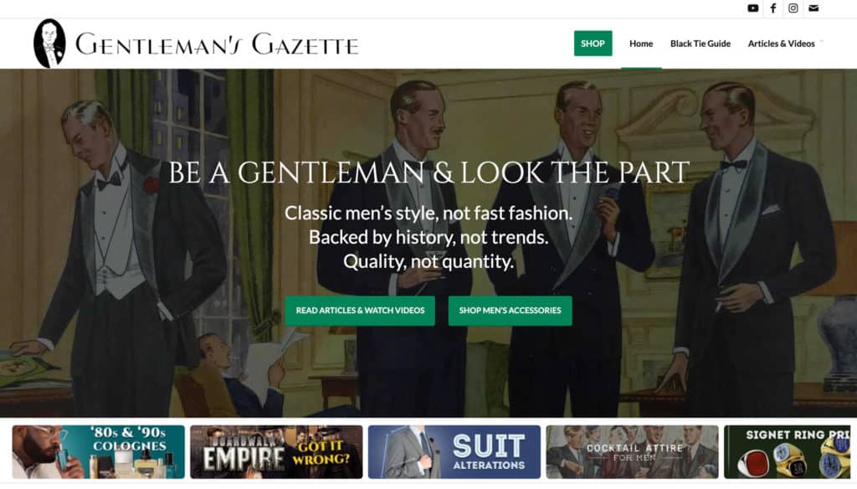Open the Boardwalk Empire Got It Wrong thumbnail
857x489 pixels.
point(276,452)
